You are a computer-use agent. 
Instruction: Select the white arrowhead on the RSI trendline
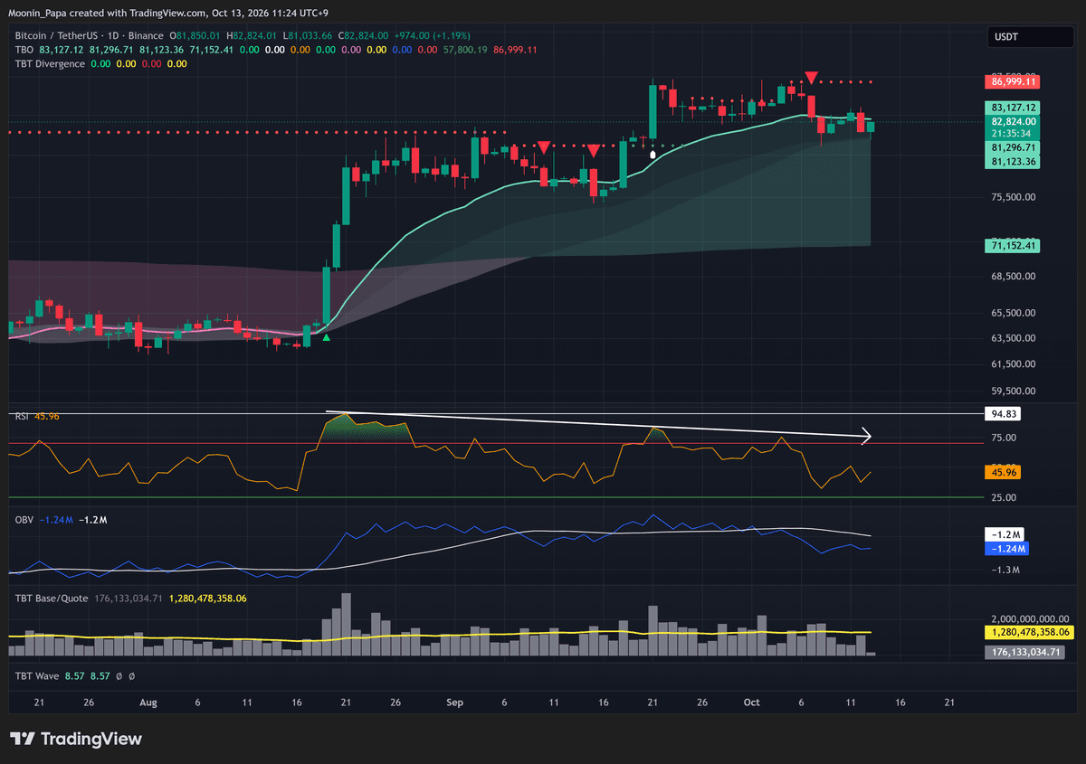coord(865,437)
